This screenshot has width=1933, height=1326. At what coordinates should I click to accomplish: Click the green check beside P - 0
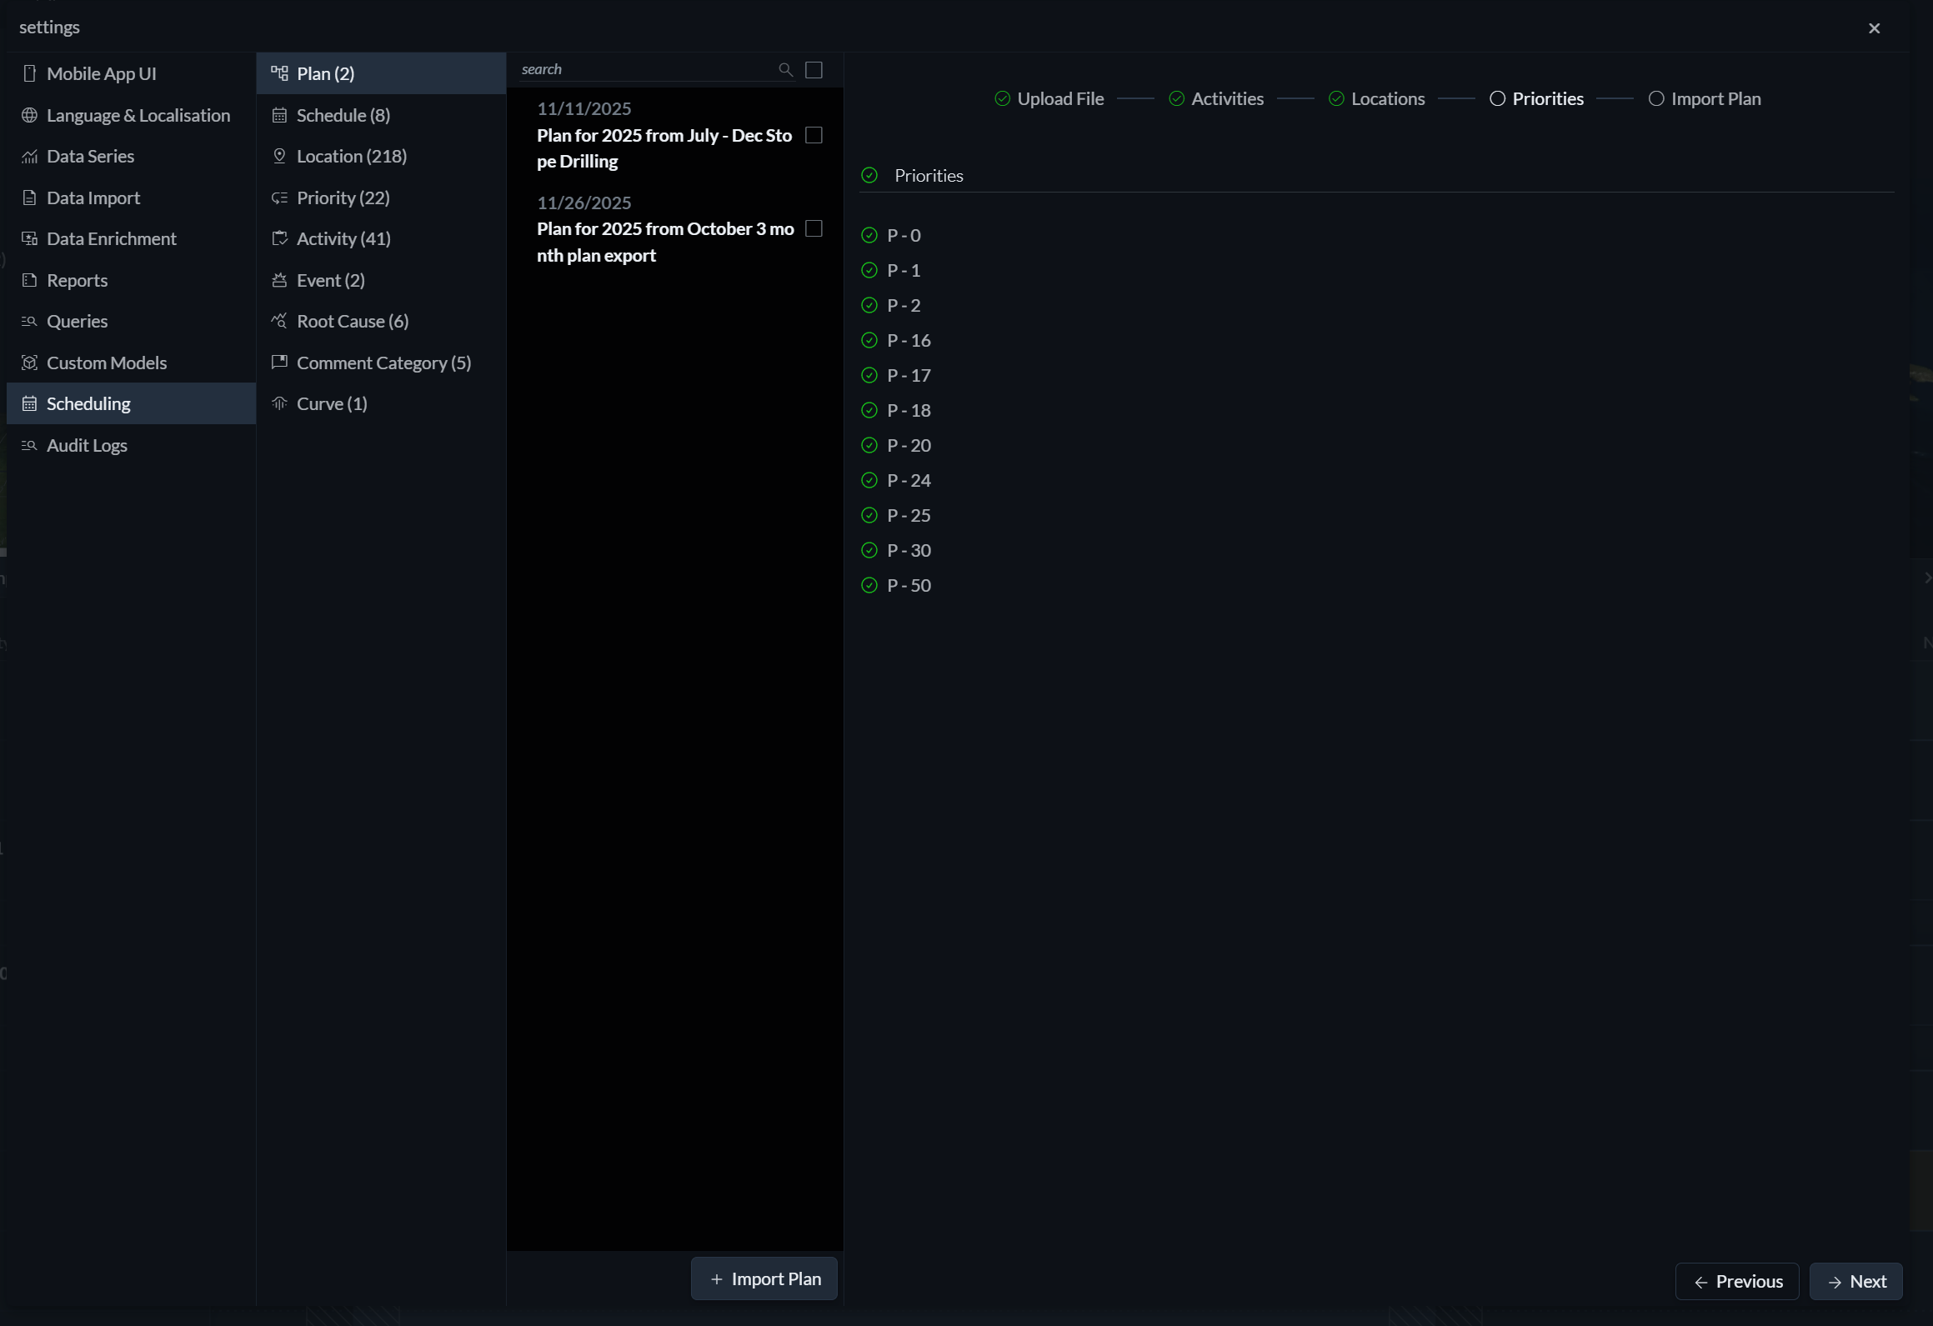pyautogui.click(x=869, y=235)
